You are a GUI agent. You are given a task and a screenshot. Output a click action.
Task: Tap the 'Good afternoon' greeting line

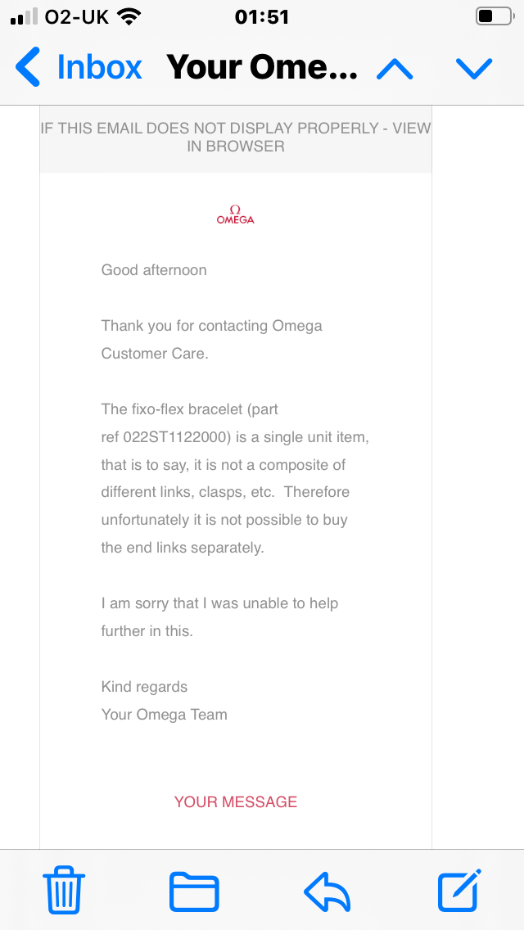click(154, 270)
